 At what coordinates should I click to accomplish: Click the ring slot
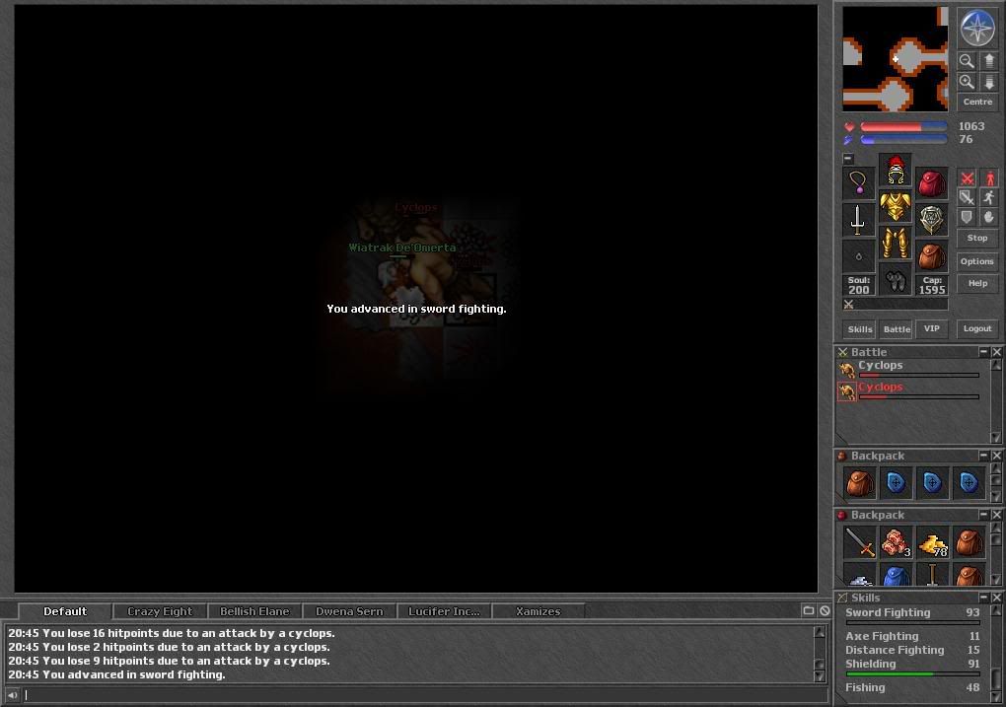coord(858,256)
